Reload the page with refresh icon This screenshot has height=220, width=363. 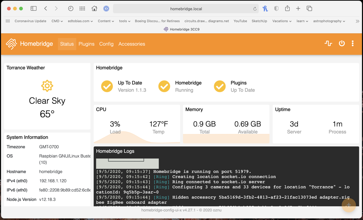(255, 9)
